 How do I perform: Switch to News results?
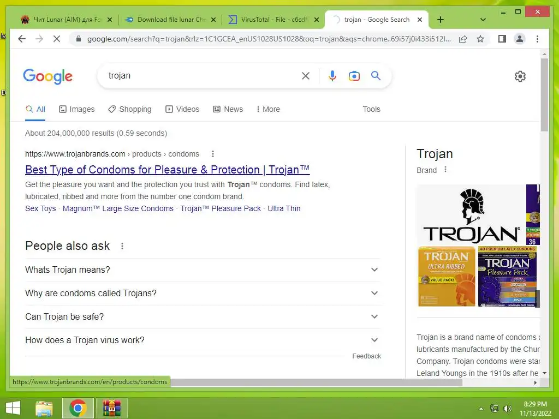click(228, 109)
